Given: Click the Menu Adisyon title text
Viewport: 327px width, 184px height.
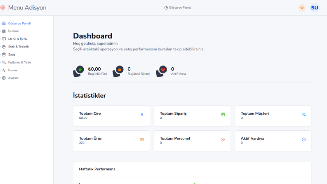Looking at the screenshot, I should pos(27,8).
